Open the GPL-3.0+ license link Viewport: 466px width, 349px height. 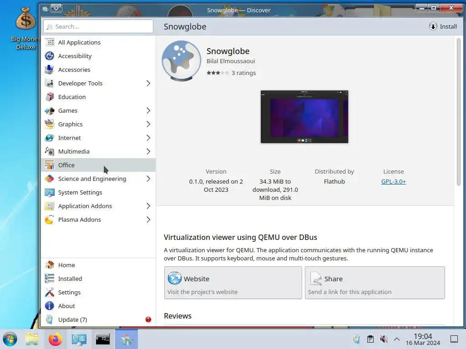(394, 181)
